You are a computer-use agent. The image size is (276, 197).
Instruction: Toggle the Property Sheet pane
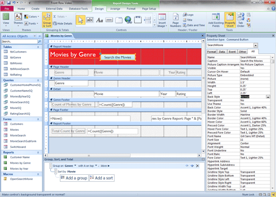pos(230,20)
